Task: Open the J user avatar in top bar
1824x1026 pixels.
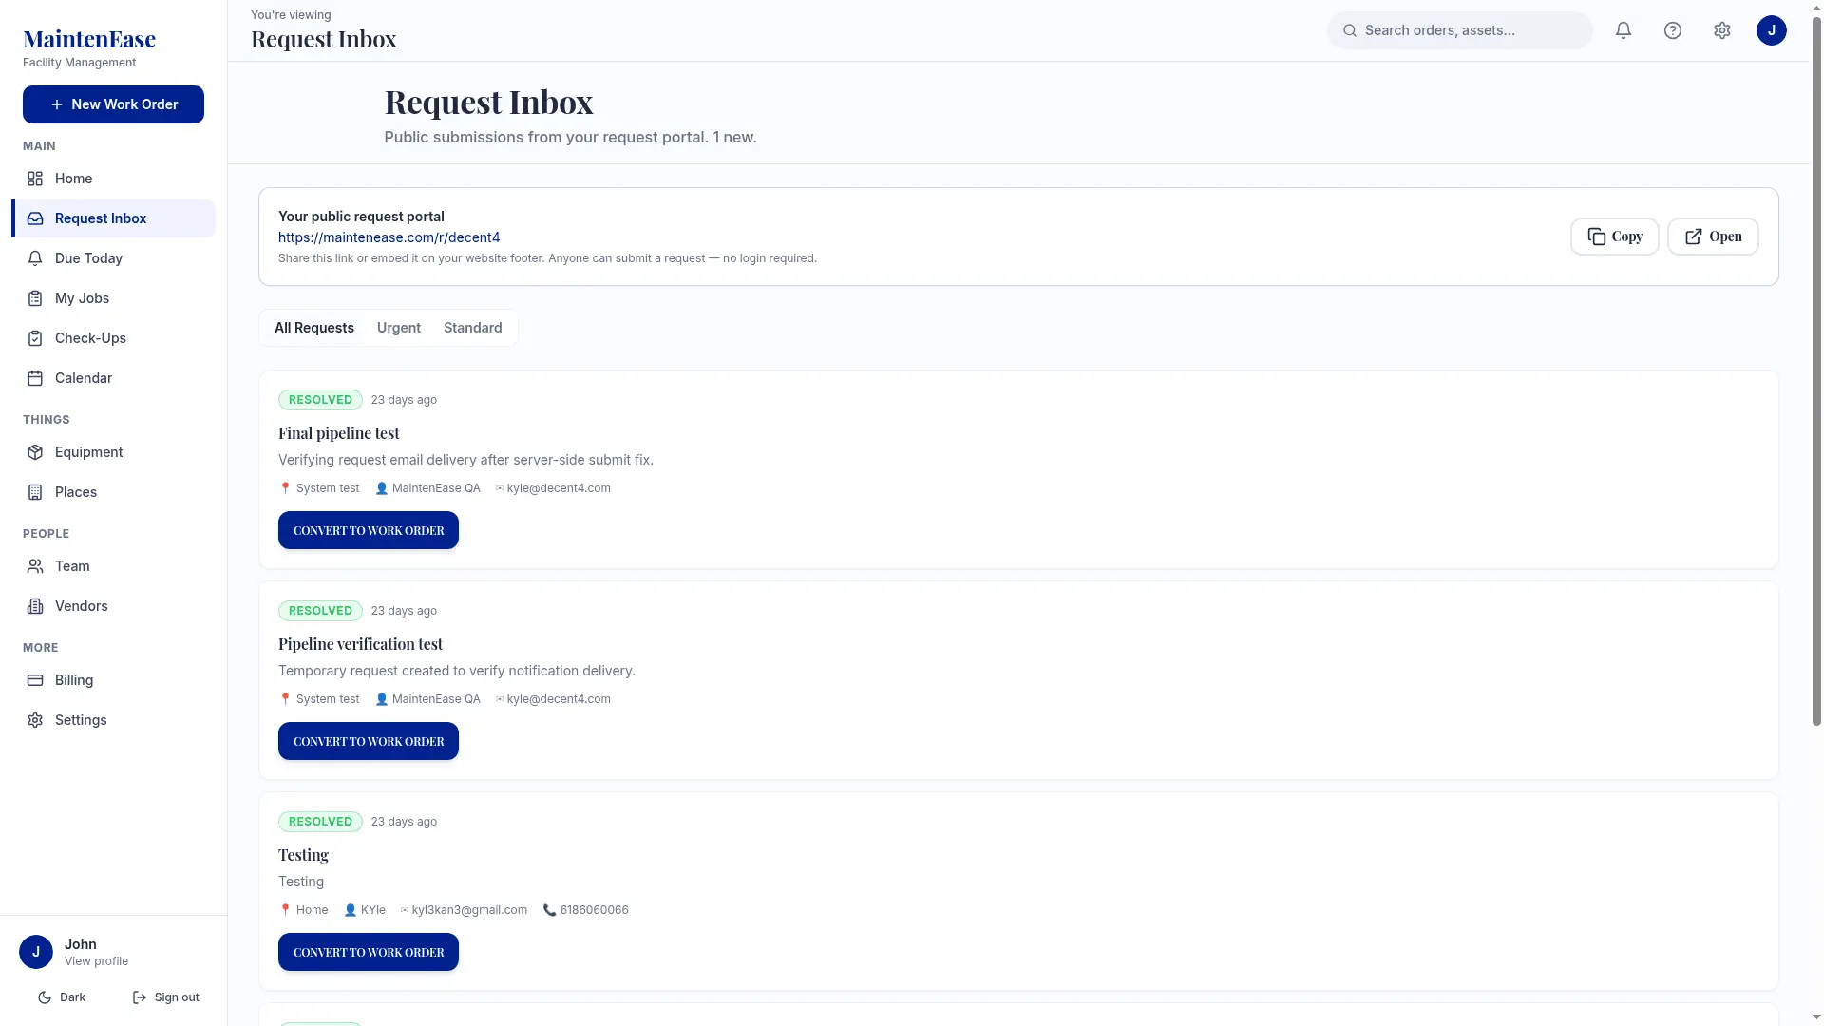Action: coord(1772,30)
